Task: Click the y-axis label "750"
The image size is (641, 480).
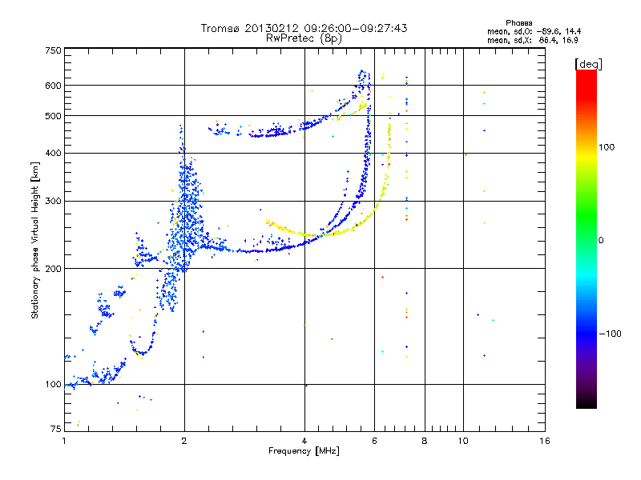Action: tap(53, 50)
